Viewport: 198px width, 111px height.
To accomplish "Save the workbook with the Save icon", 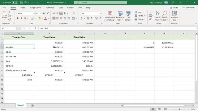I will tap(21, 2).
